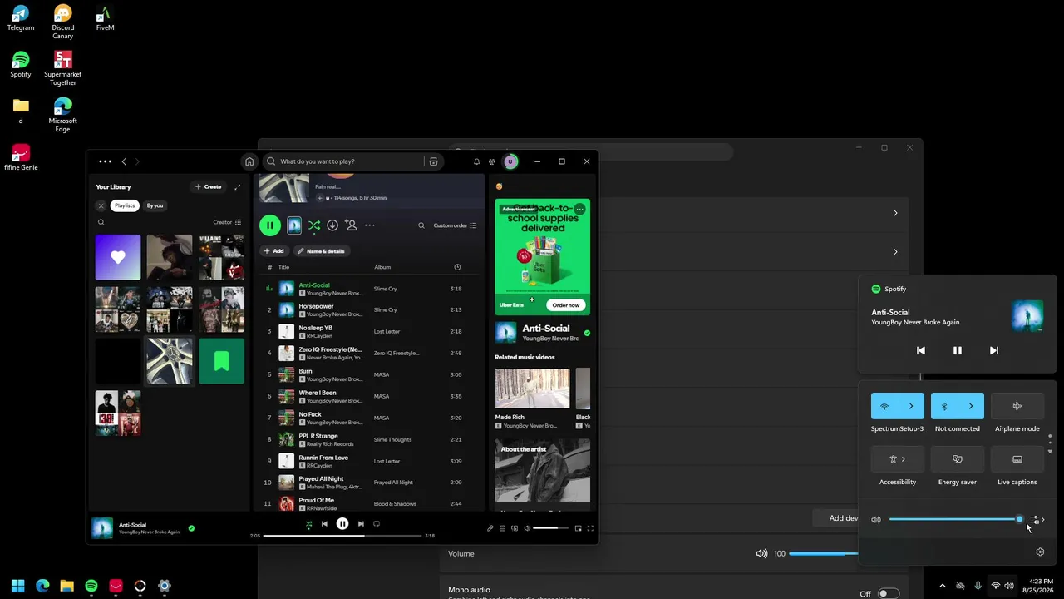Select the Horsepower track row
Image resolution: width=1064 pixels, height=599 pixels.
click(371, 310)
